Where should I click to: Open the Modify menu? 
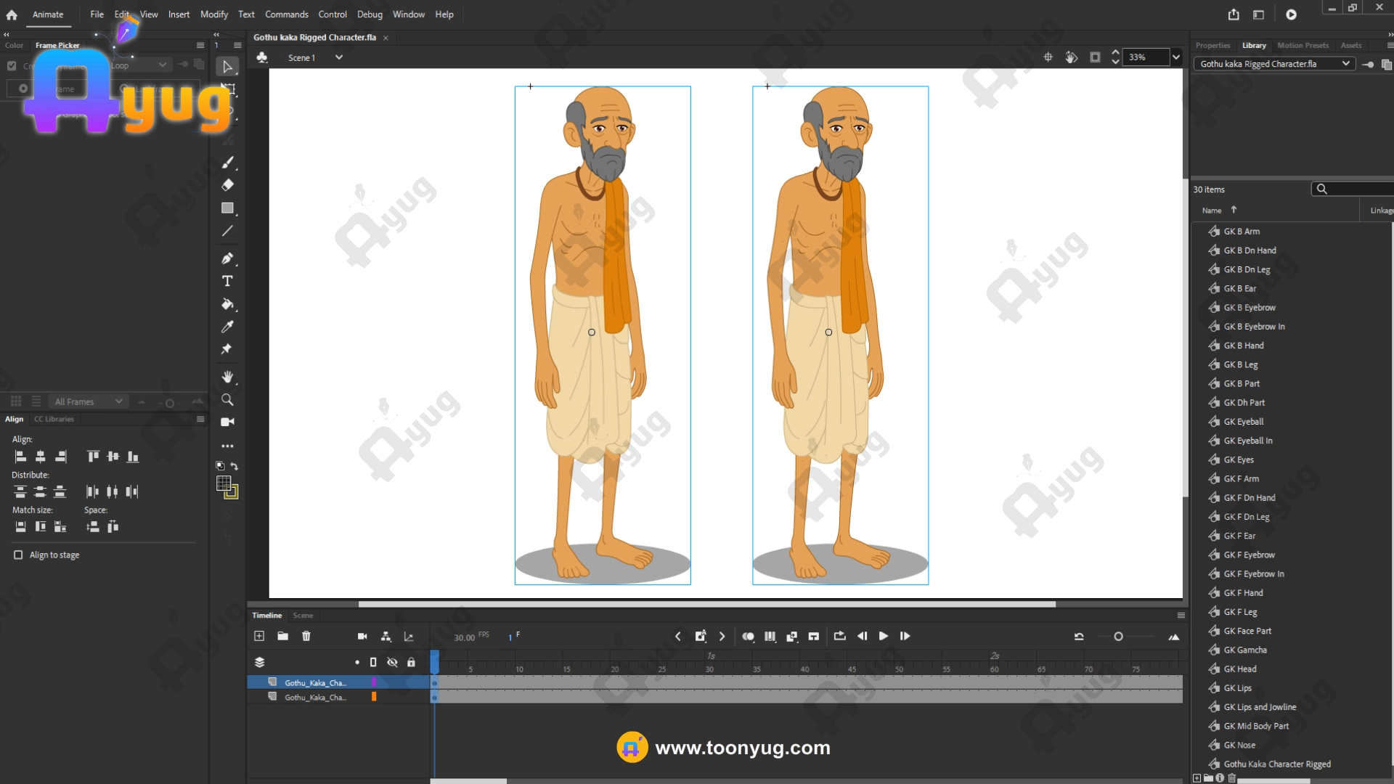tap(213, 15)
